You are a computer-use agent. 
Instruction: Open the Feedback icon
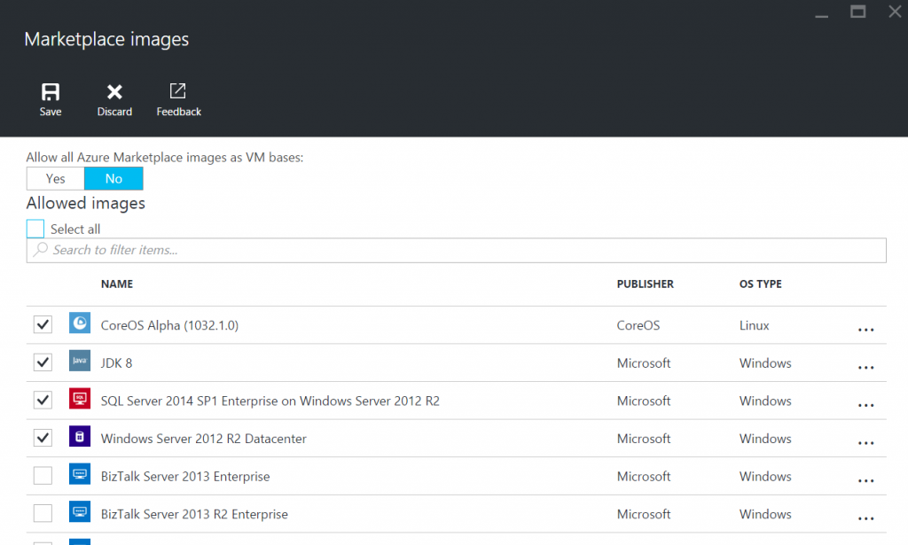(x=178, y=91)
